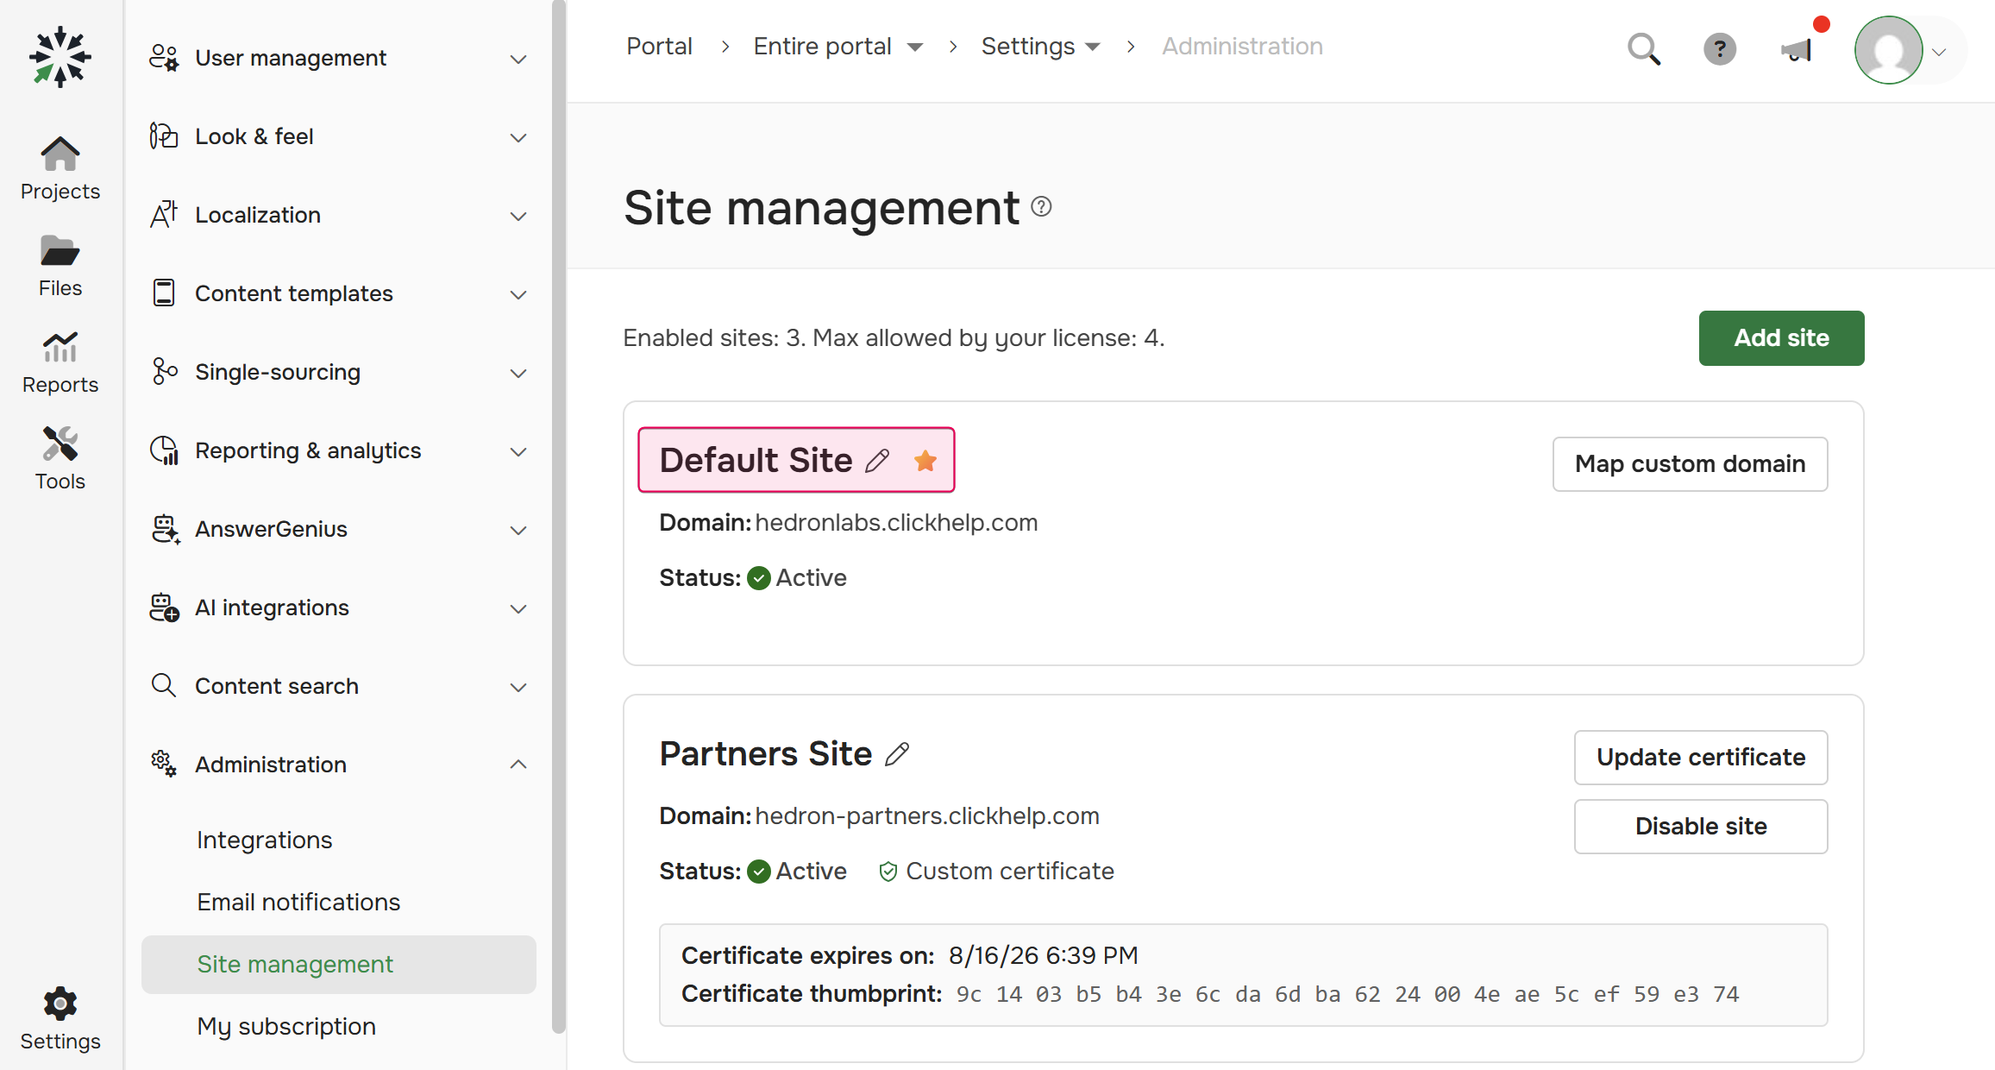Click Disable site button
The image size is (1995, 1070).
1701,827
